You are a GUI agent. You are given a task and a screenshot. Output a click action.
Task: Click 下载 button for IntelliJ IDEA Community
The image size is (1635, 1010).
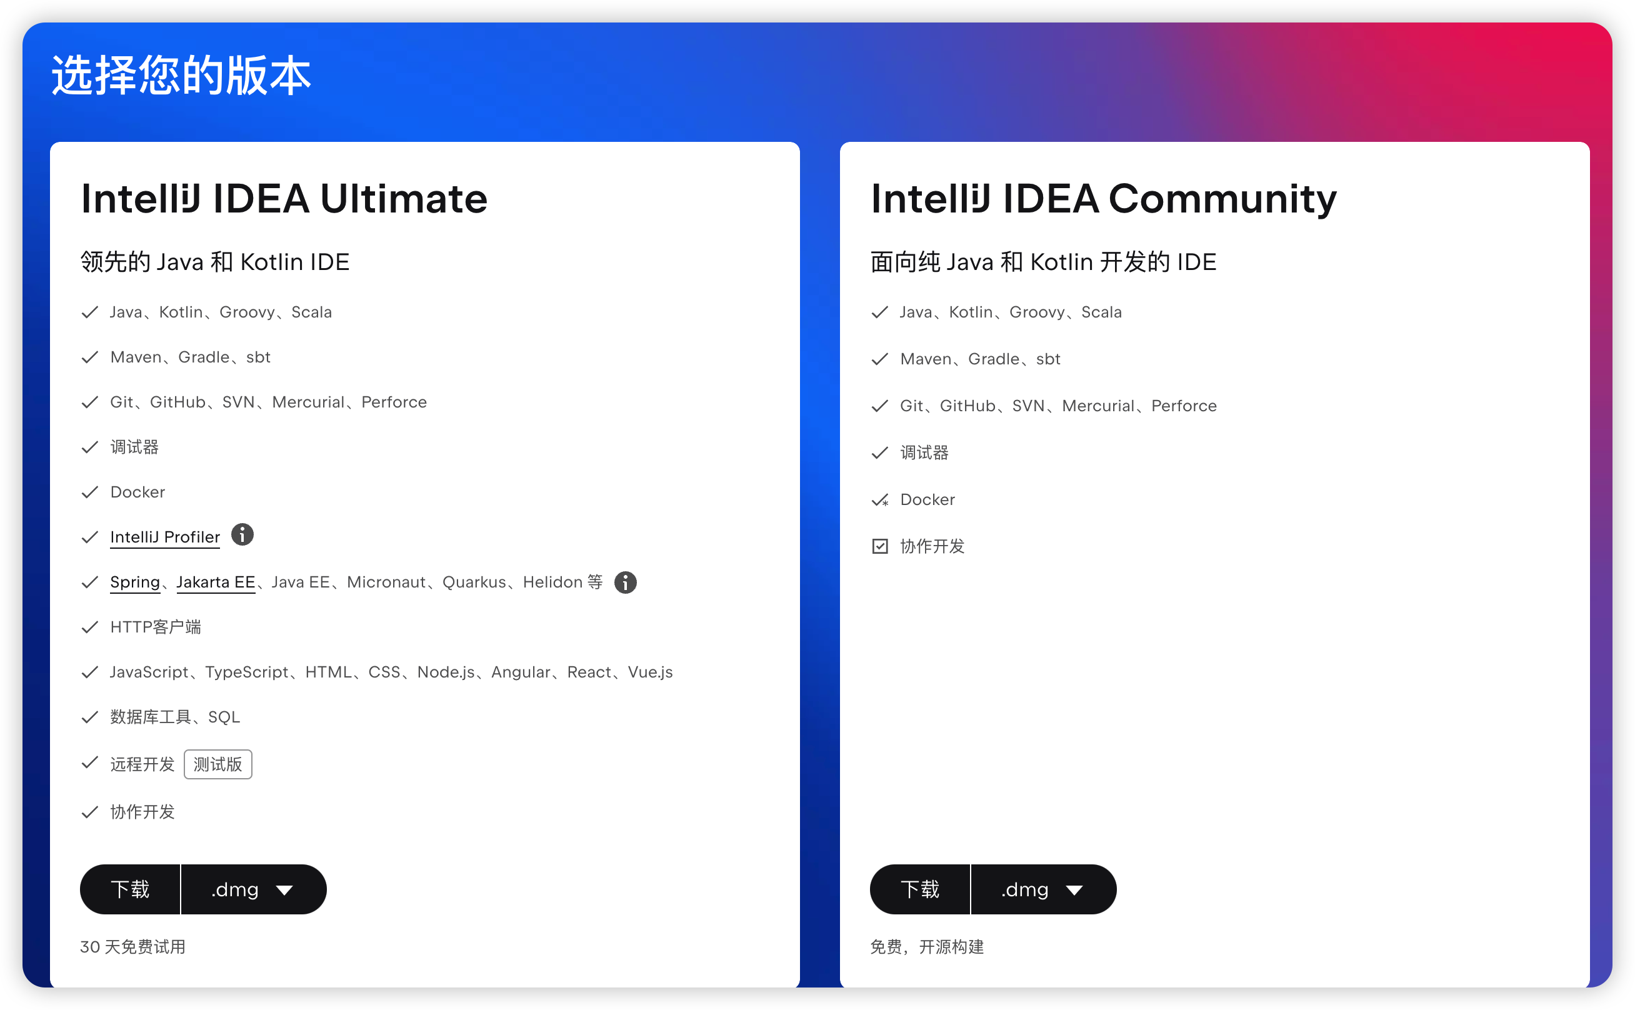coord(920,889)
